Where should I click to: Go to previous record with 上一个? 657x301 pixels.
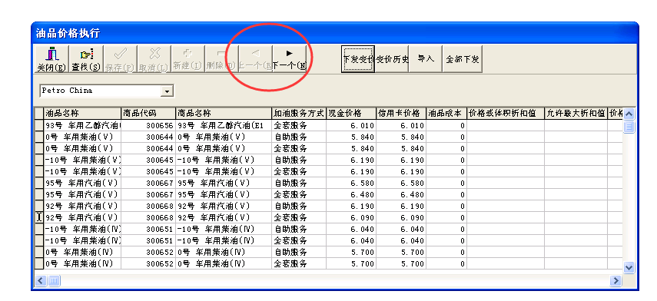[256, 59]
